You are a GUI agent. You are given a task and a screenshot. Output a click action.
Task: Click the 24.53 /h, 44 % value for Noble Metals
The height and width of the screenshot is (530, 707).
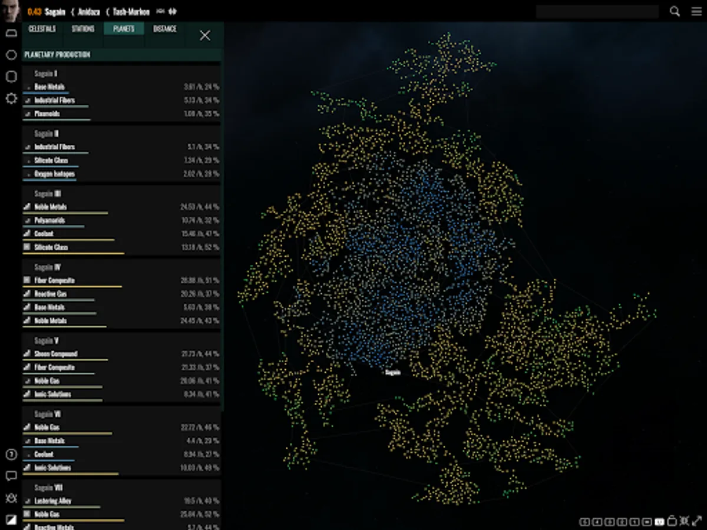click(x=200, y=207)
